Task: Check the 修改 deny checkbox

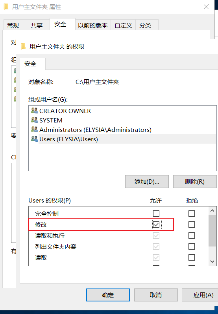Action: 192,225
